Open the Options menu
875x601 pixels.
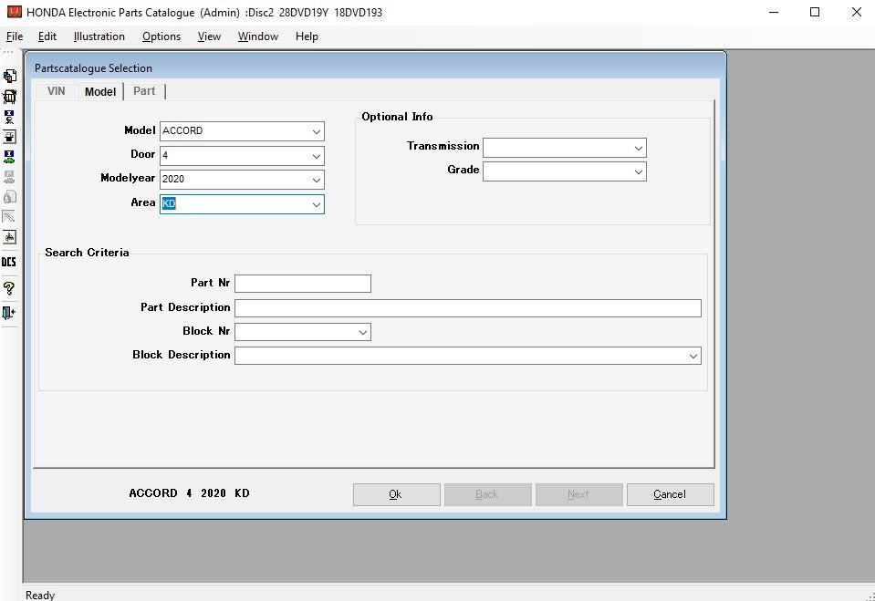click(x=161, y=36)
